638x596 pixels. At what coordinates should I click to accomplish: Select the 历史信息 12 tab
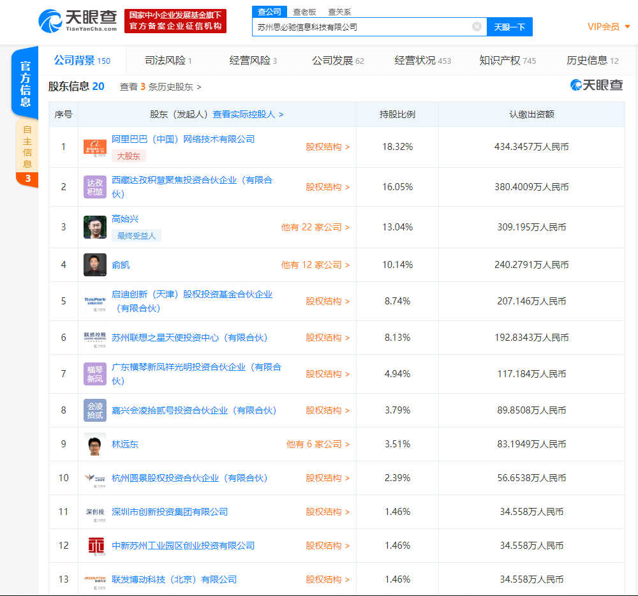pos(593,60)
